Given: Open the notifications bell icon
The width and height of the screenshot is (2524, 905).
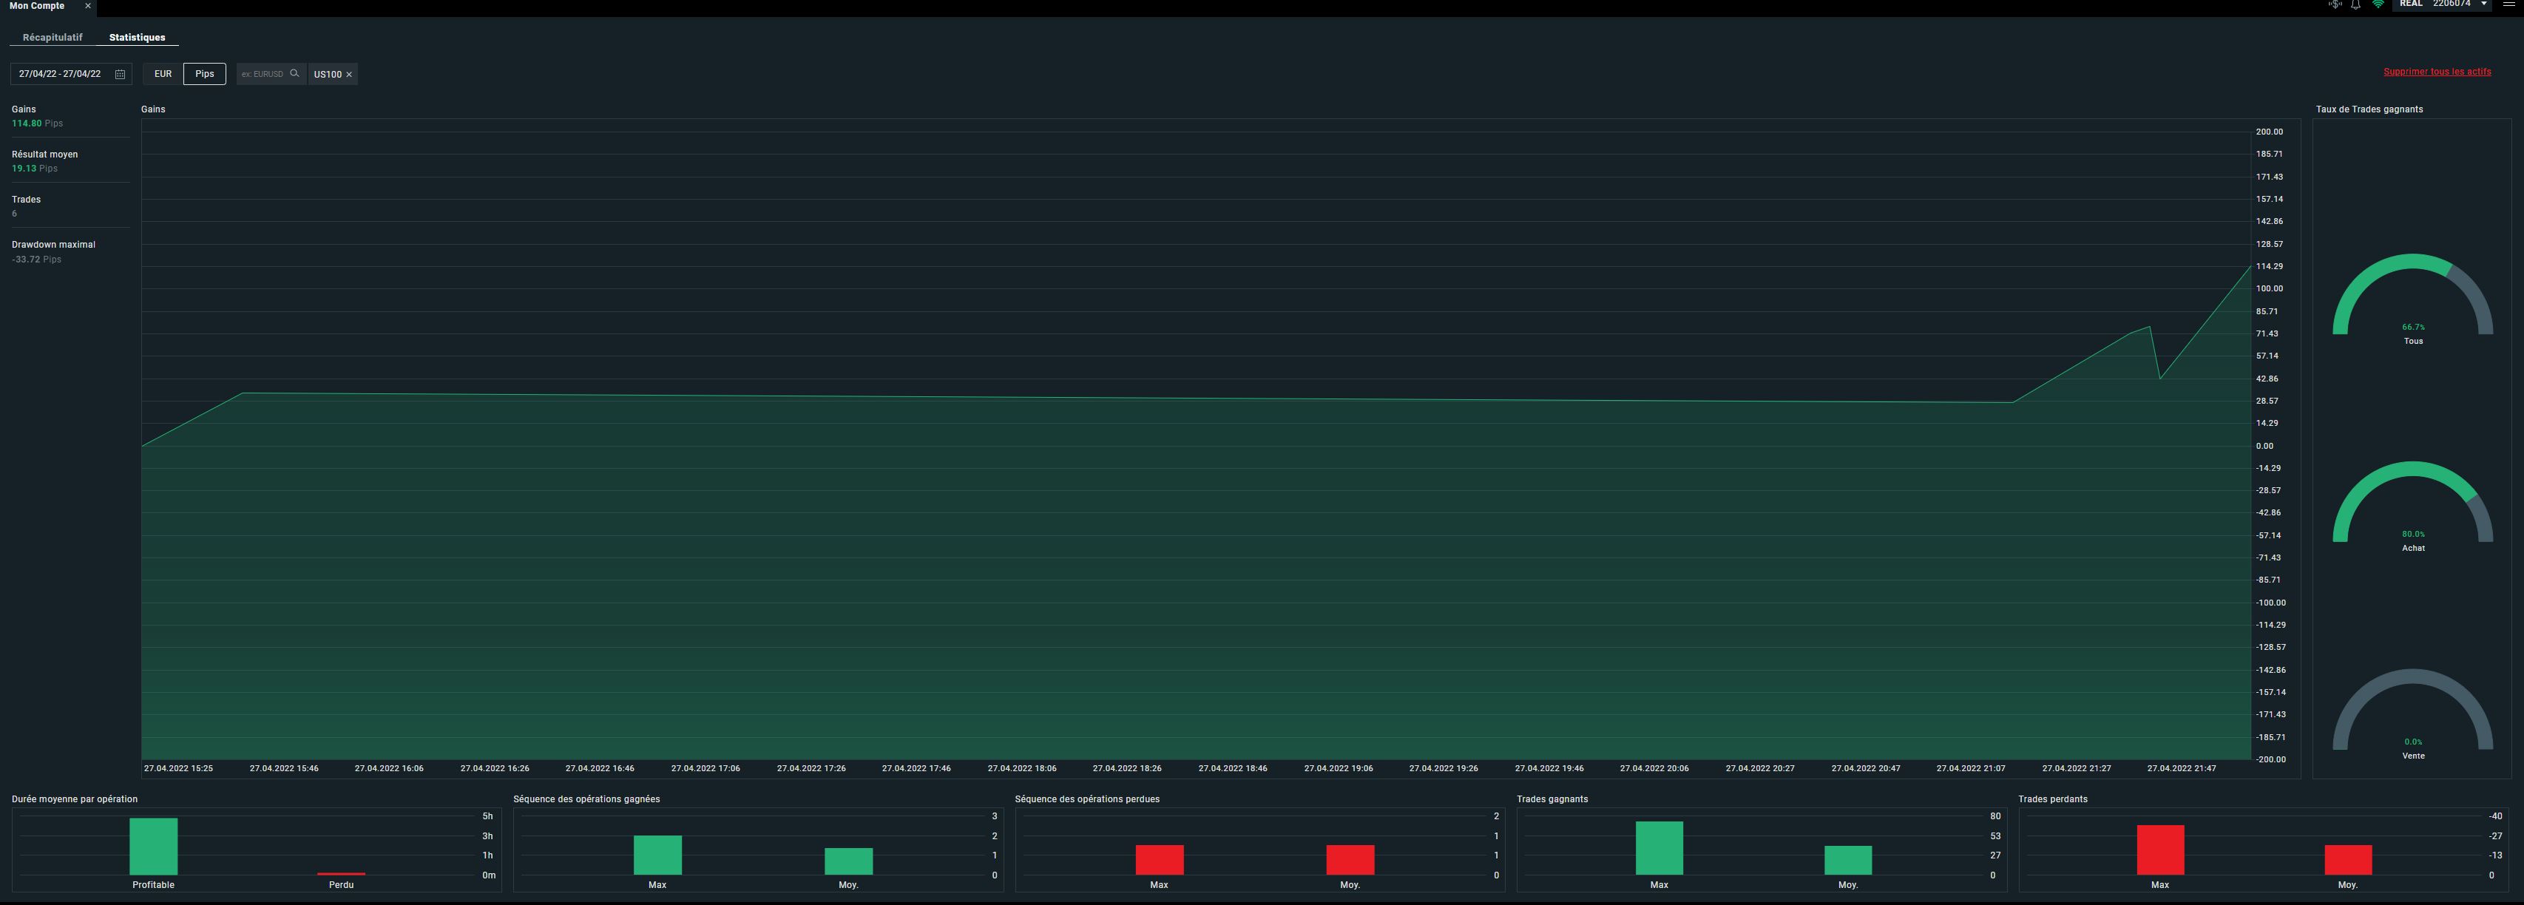Looking at the screenshot, I should tap(2355, 5).
